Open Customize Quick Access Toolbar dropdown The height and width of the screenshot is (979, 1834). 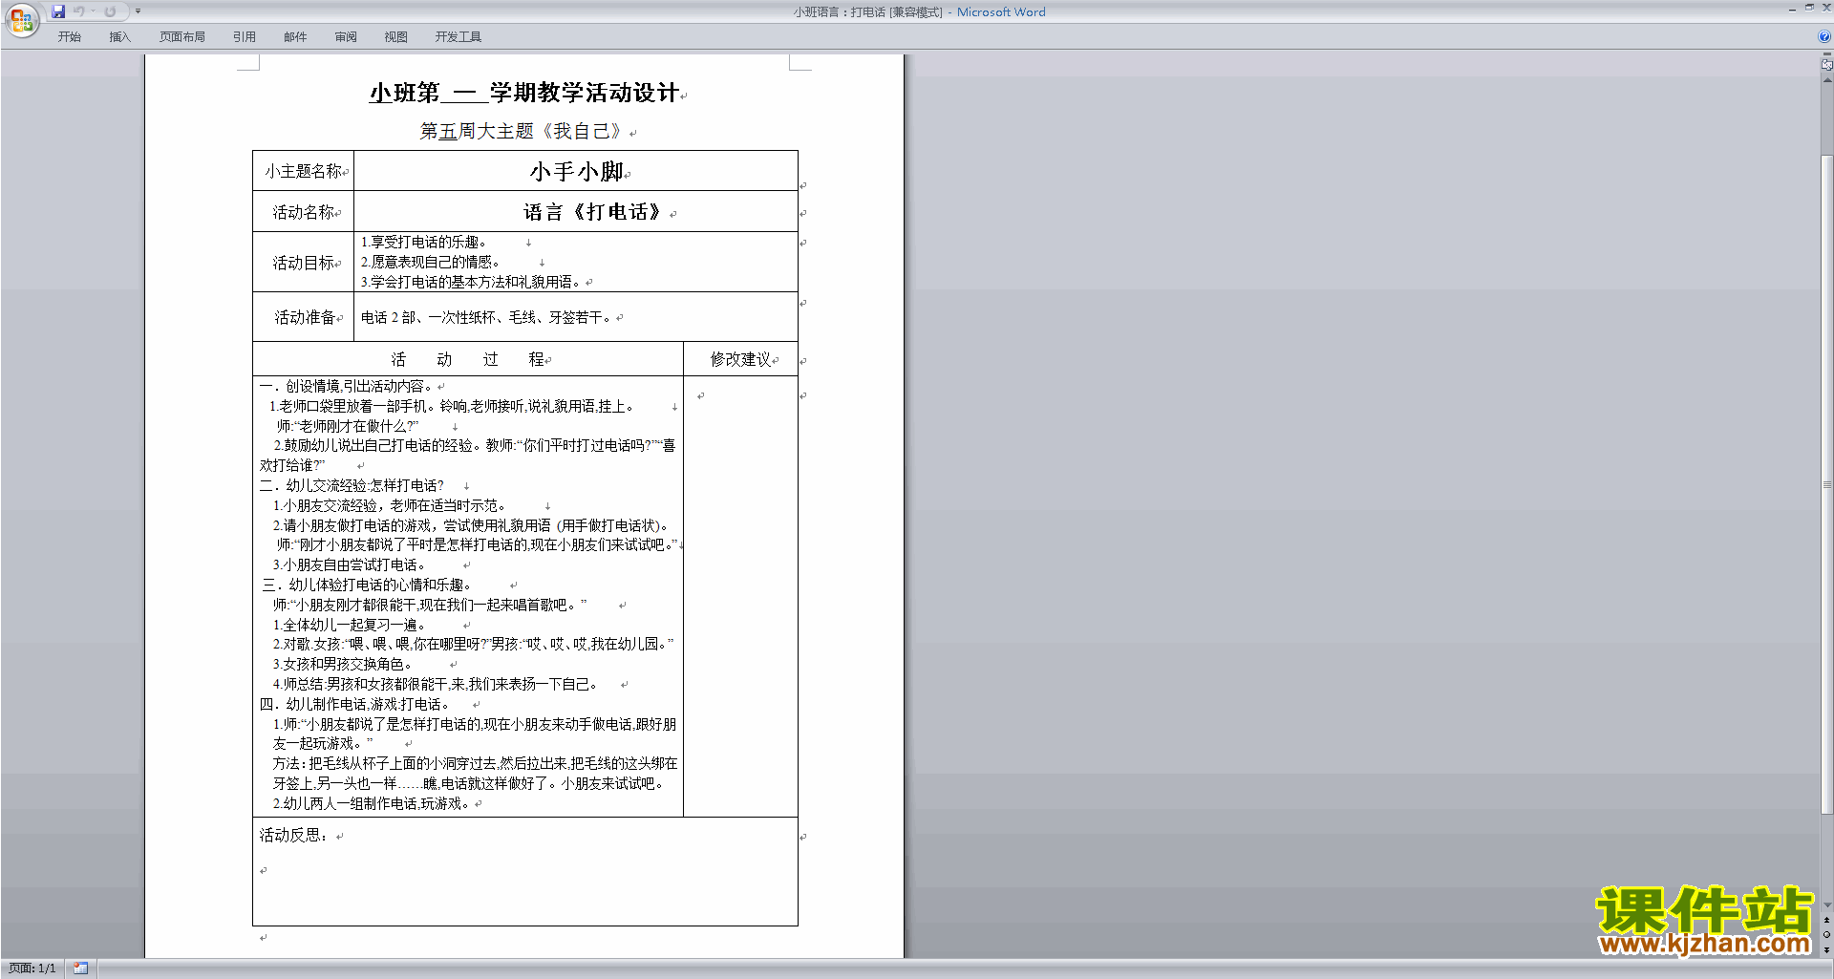138,11
